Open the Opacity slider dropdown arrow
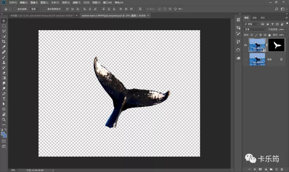This screenshot has height=172, width=289. (286, 29)
